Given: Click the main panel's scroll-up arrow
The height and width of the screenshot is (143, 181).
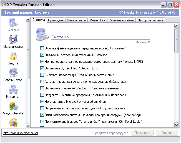Looking at the screenshot, I should (x=176, y=26).
